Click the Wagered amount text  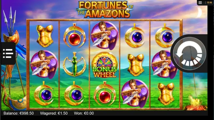pos(54,113)
